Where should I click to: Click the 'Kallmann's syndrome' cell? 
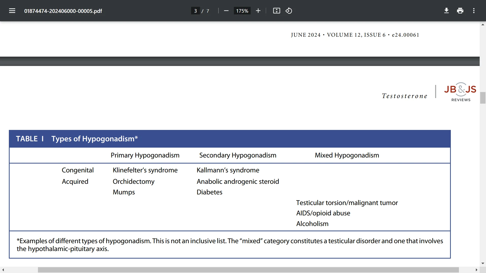pyautogui.click(x=228, y=170)
